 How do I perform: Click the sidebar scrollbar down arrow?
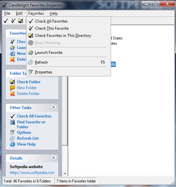point(65,174)
